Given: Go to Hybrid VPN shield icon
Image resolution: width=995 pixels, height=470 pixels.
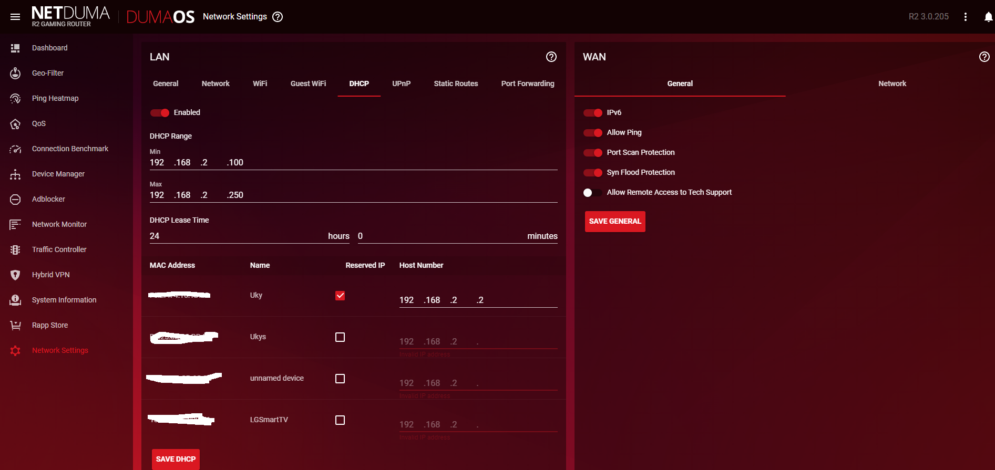Looking at the screenshot, I should click(15, 275).
